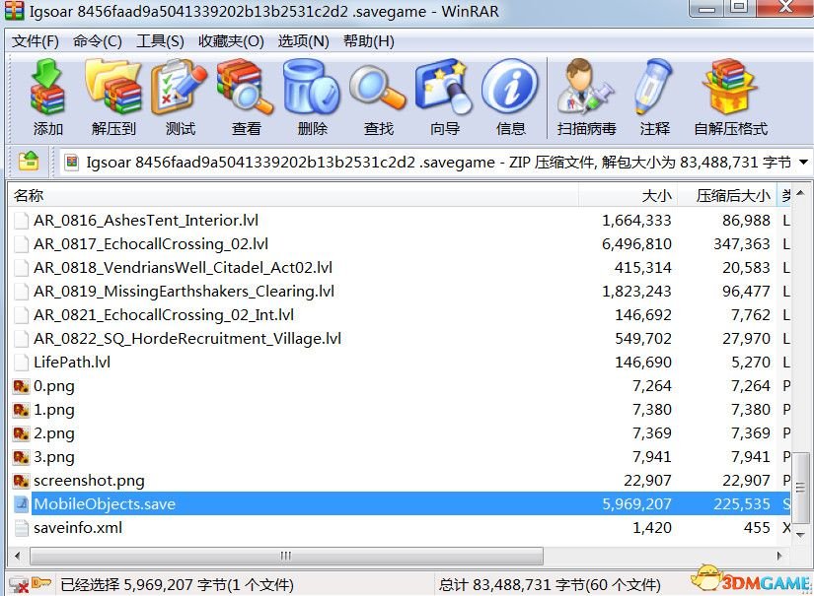
Task: Select AR_0821_EchocallCrossing_02_Int.lvl file
Action: (x=164, y=315)
